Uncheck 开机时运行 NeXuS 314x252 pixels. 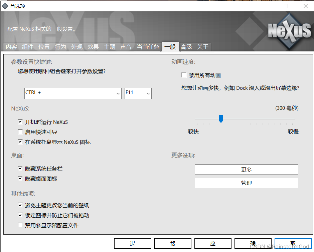pos(20,122)
